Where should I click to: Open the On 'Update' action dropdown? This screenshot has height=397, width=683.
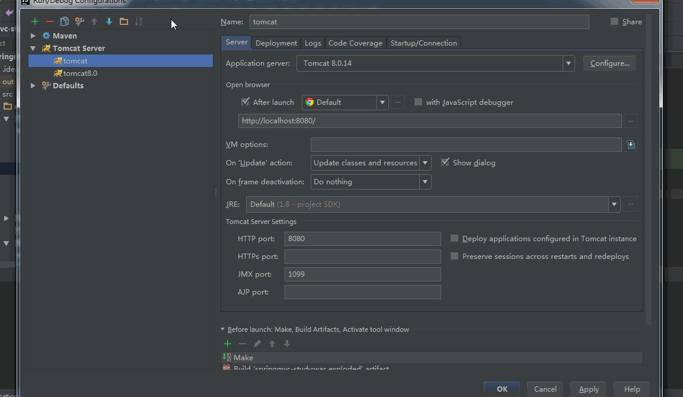425,163
